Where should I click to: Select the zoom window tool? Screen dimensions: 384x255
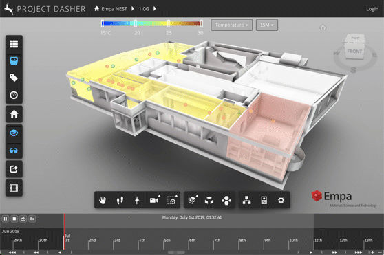click(172, 200)
